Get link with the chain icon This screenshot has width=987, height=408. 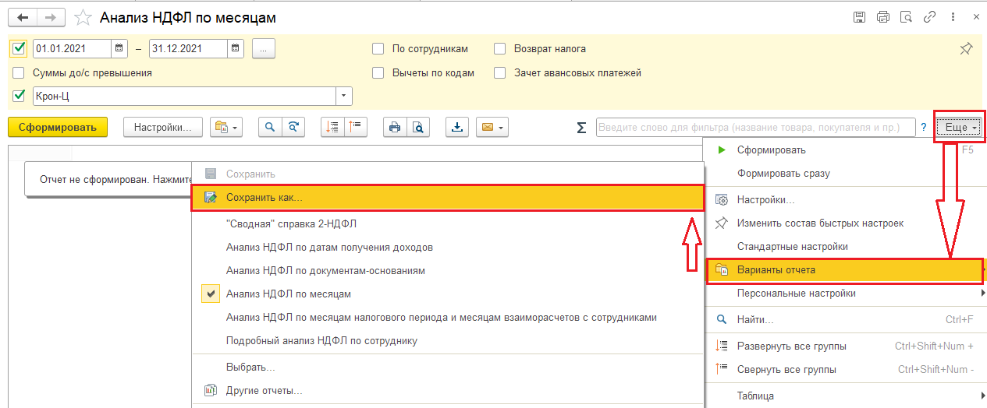point(929,17)
